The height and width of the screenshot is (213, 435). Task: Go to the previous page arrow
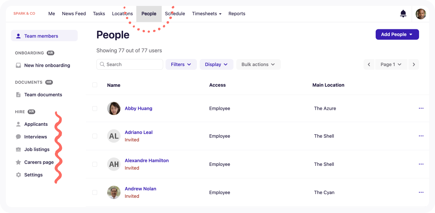click(369, 65)
